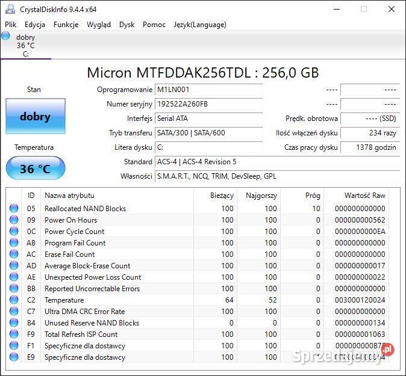Open the Edycja menu
406x376 pixels.
(35, 25)
